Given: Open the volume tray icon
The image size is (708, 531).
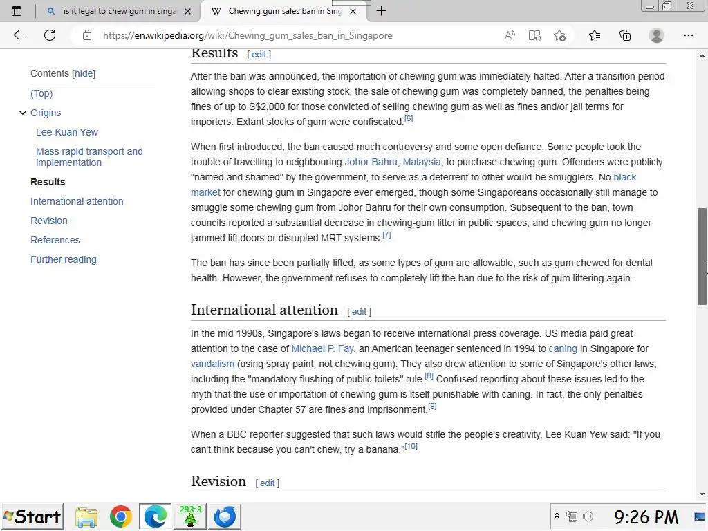Looking at the screenshot, I should click(588, 516).
